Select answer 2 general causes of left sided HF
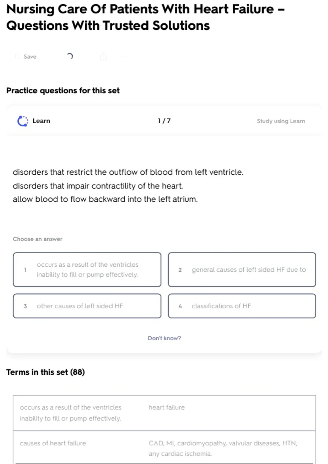The image size is (328, 464). pyautogui.click(x=242, y=269)
